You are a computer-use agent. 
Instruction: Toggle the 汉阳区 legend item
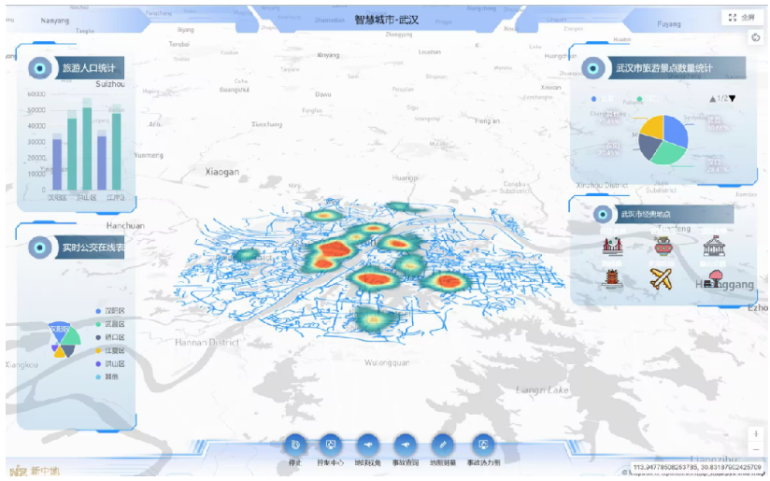click(x=115, y=311)
